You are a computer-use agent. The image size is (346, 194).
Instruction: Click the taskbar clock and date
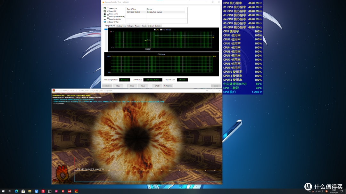tap(334, 191)
